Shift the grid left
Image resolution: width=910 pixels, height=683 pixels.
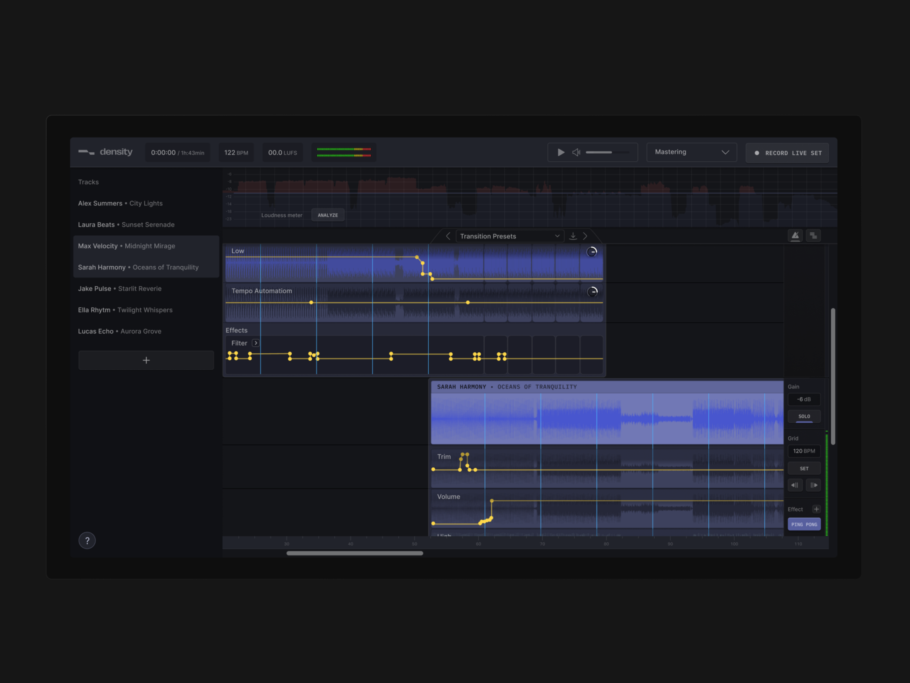[x=794, y=485]
